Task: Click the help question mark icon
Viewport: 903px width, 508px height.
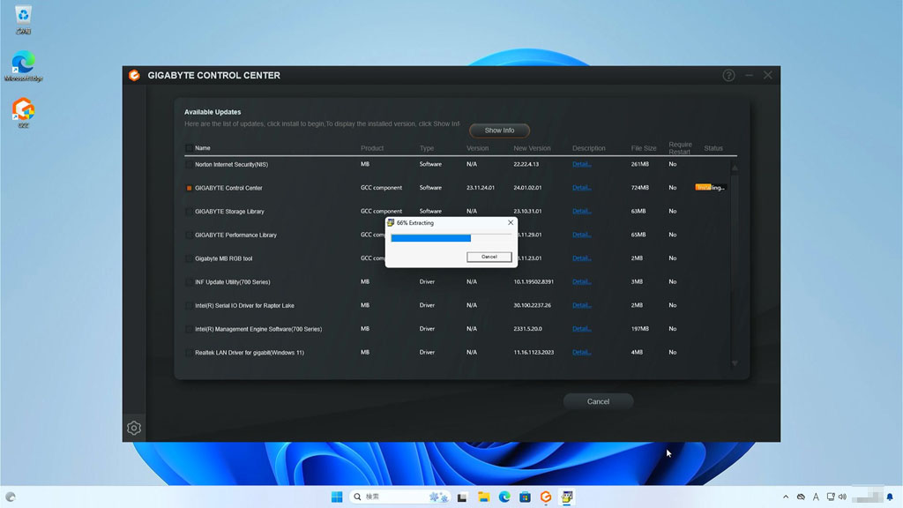Action: point(728,76)
